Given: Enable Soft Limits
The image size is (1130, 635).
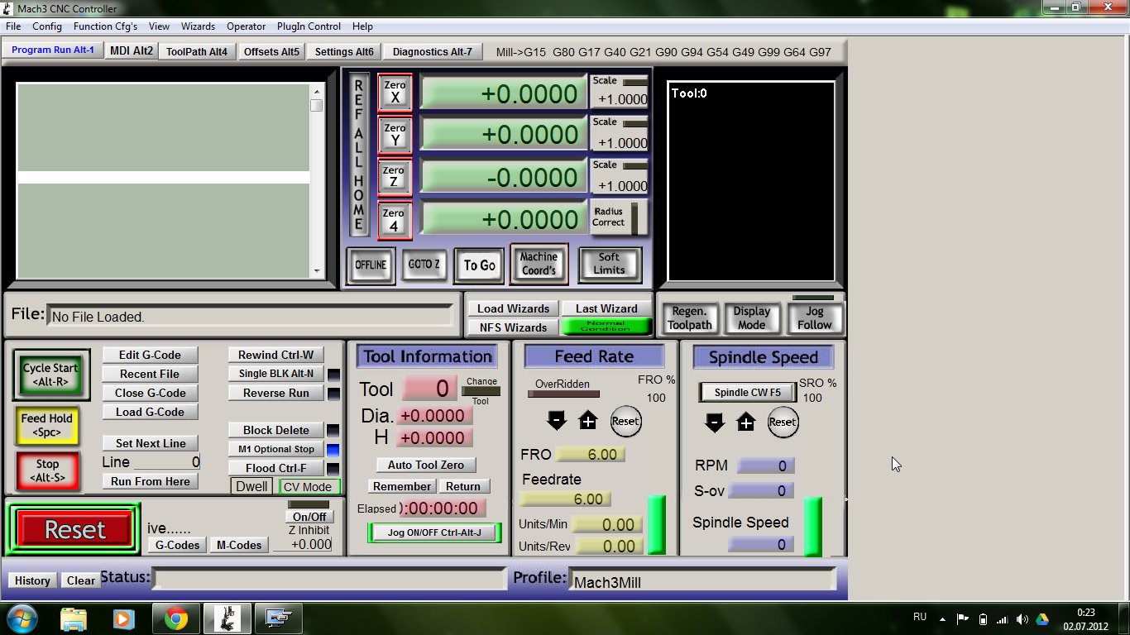Looking at the screenshot, I should 610,264.
